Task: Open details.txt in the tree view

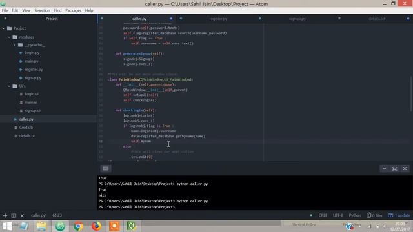Action: 27,136
